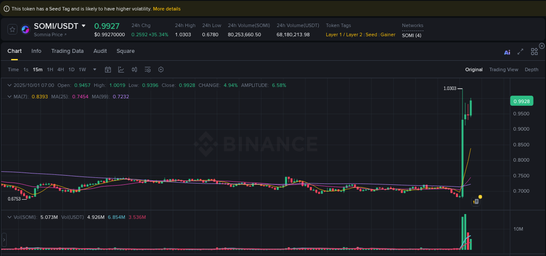Open the indicator list settings icon

click(x=147, y=69)
